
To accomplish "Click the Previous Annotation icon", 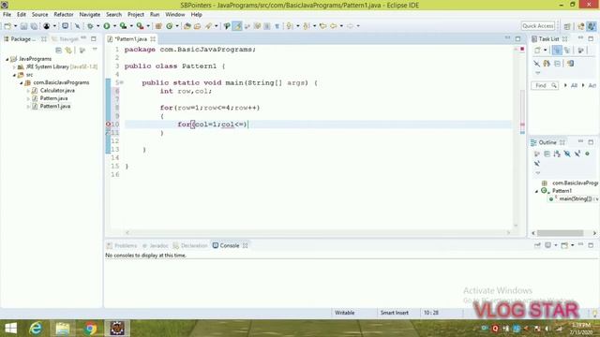I will pyautogui.click(x=307, y=26).
